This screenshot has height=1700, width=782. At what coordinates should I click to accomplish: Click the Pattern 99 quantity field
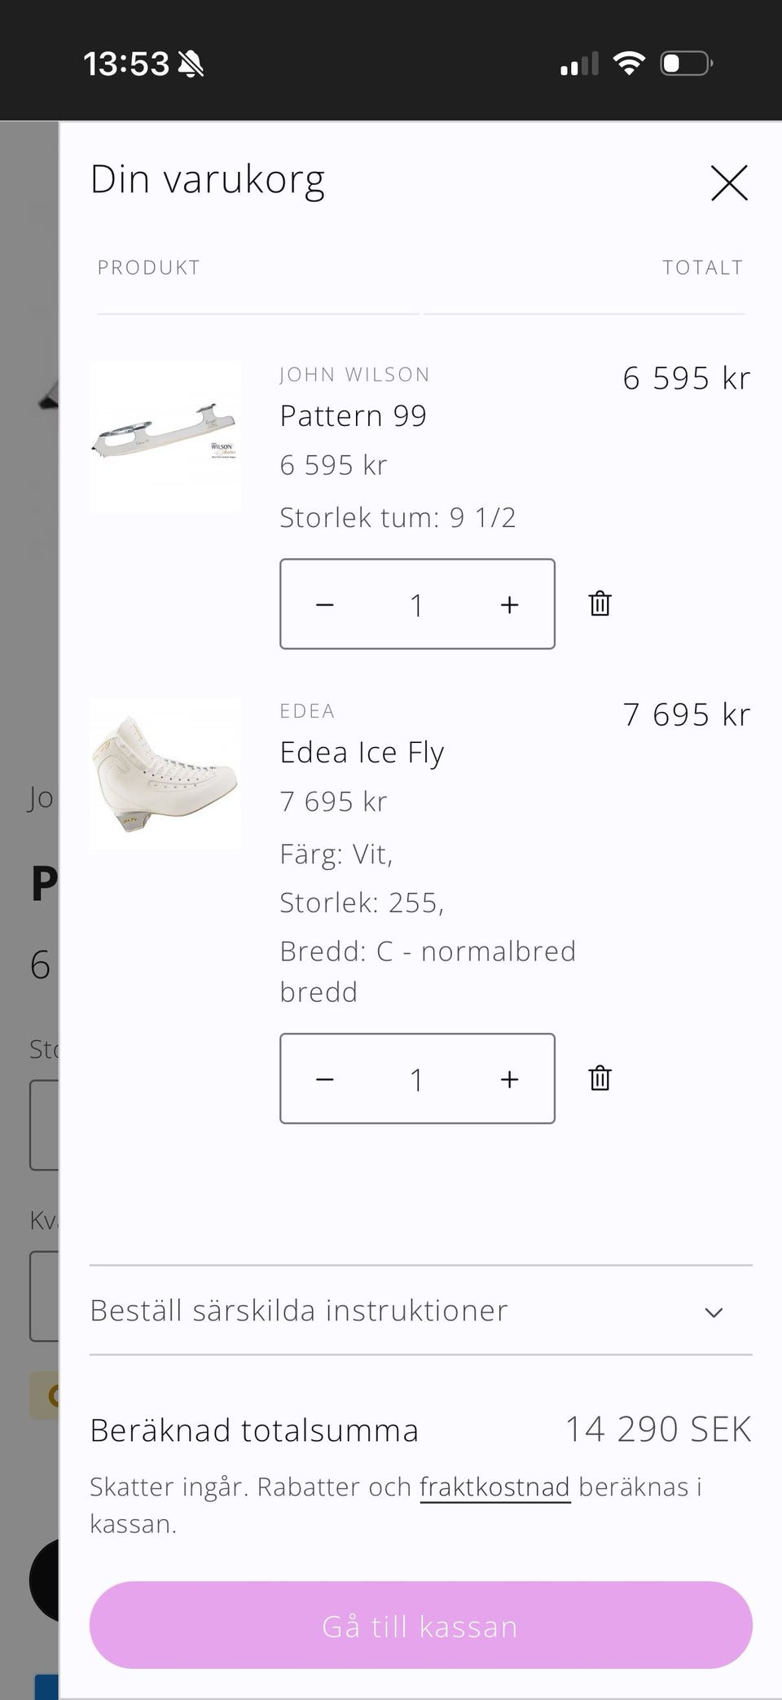click(x=416, y=604)
